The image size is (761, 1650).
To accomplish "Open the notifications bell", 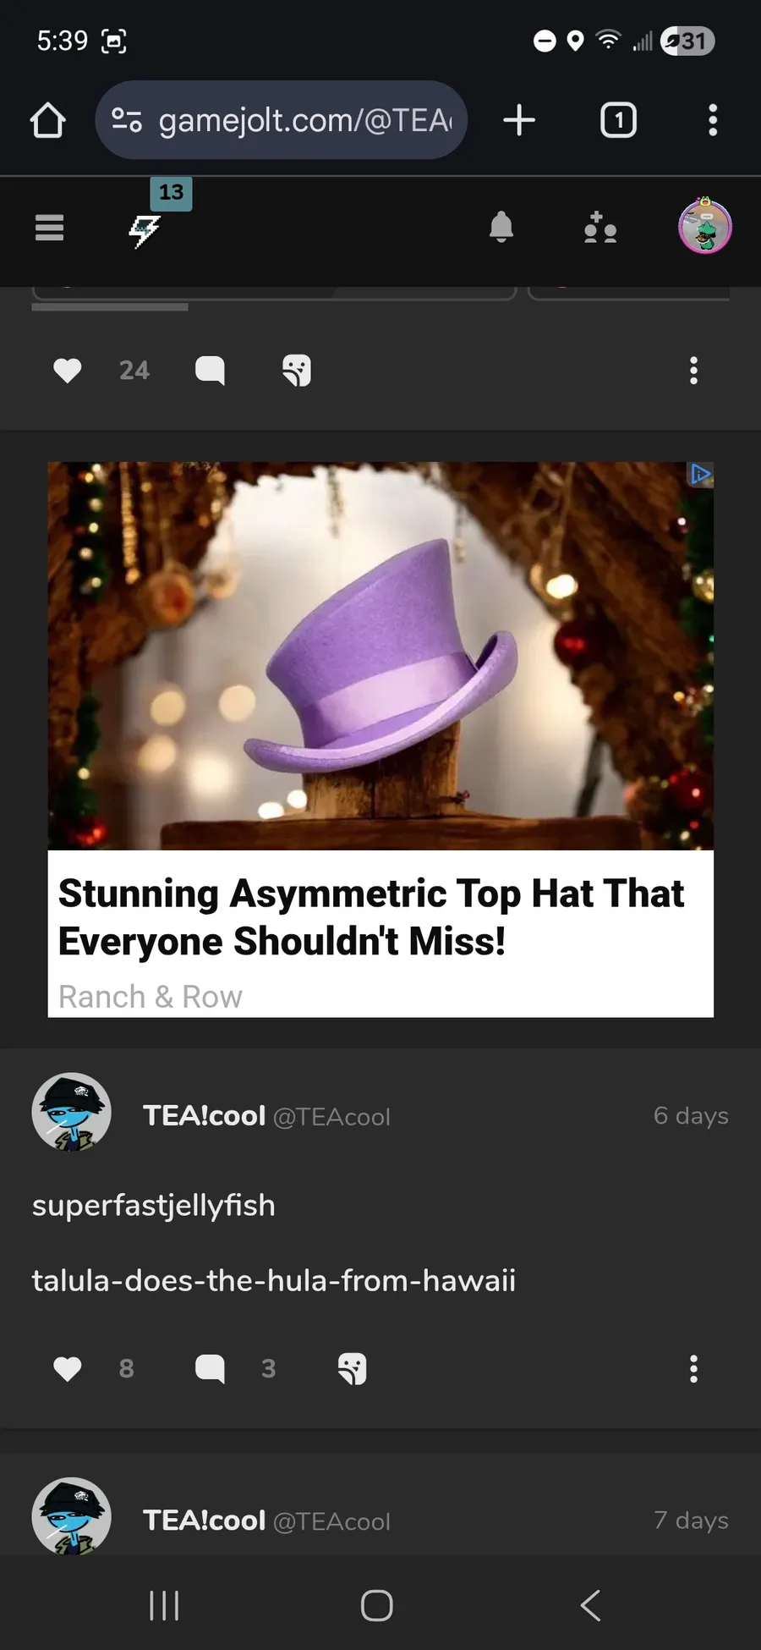I will point(501,227).
